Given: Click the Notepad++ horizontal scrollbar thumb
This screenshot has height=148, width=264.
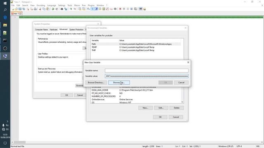Looking at the screenshot, I should pos(20,142).
